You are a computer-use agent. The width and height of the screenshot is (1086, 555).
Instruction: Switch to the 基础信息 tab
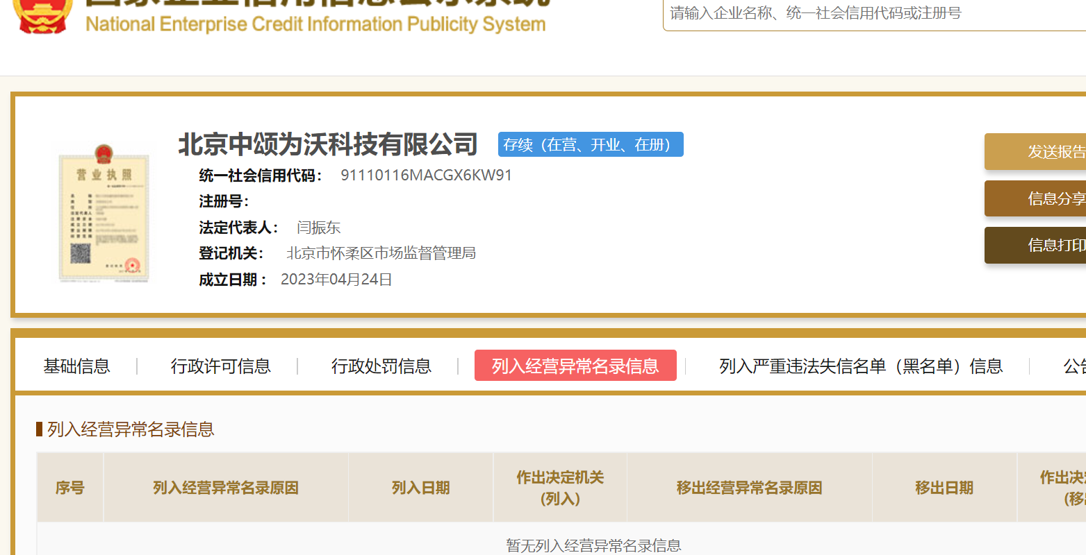coord(76,366)
